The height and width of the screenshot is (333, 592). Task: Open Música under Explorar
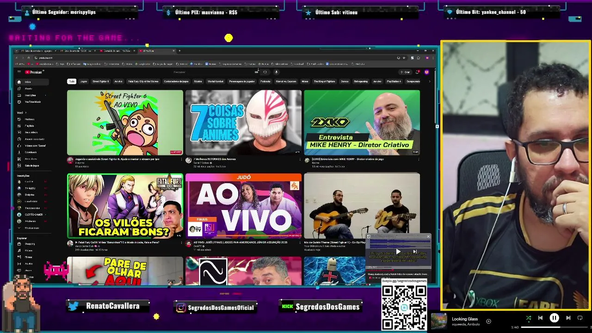[x=32, y=250]
